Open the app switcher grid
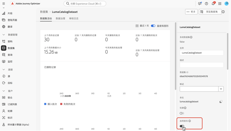 (220, 3)
